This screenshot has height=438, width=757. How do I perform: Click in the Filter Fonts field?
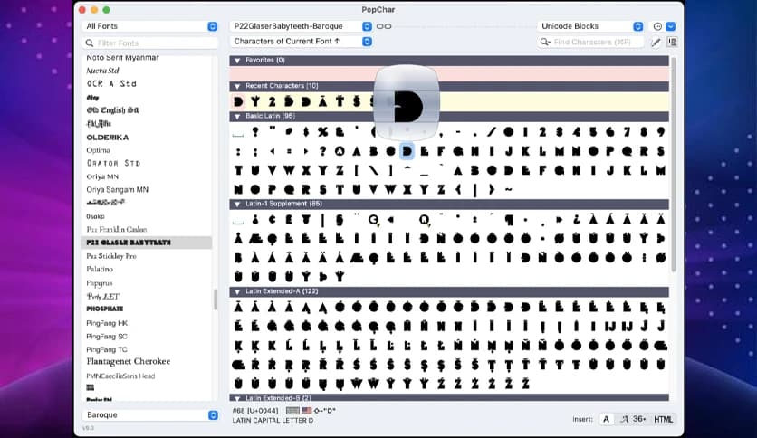(150, 43)
